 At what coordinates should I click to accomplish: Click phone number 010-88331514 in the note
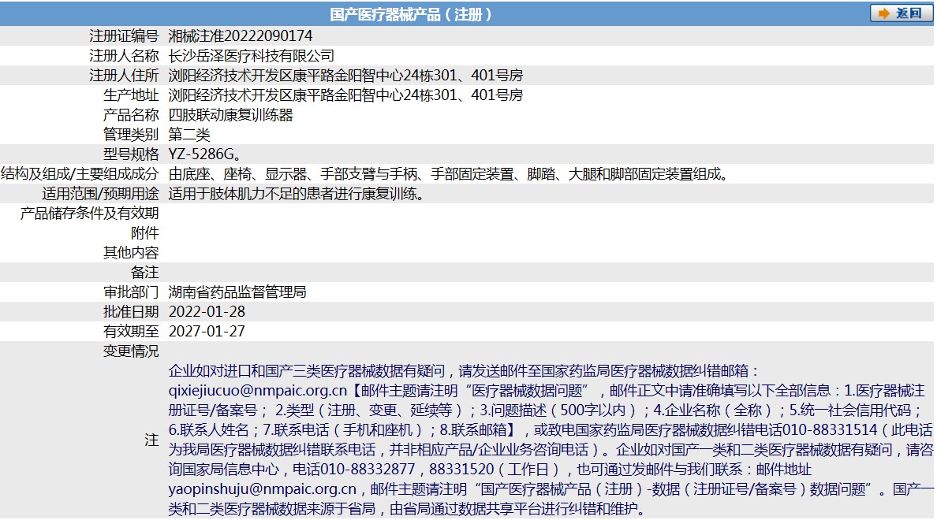point(830,430)
